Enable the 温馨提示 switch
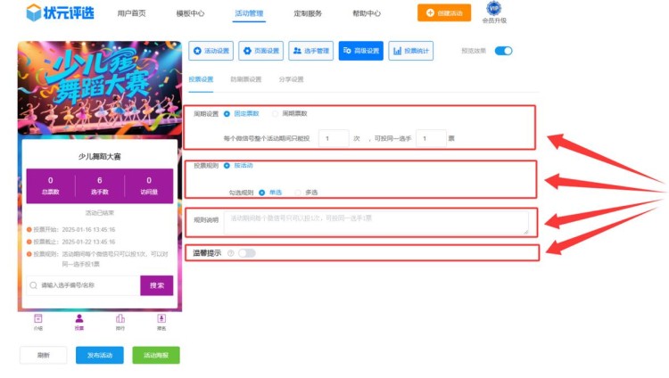The height and width of the screenshot is (378, 669). point(246,253)
